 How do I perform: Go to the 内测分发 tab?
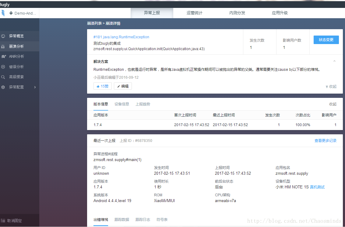click(237, 13)
